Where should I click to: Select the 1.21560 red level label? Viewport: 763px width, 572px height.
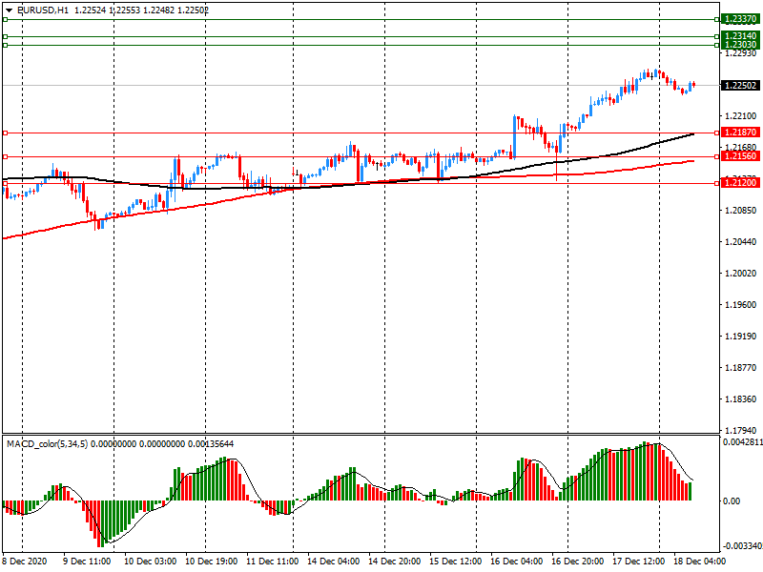pos(740,156)
